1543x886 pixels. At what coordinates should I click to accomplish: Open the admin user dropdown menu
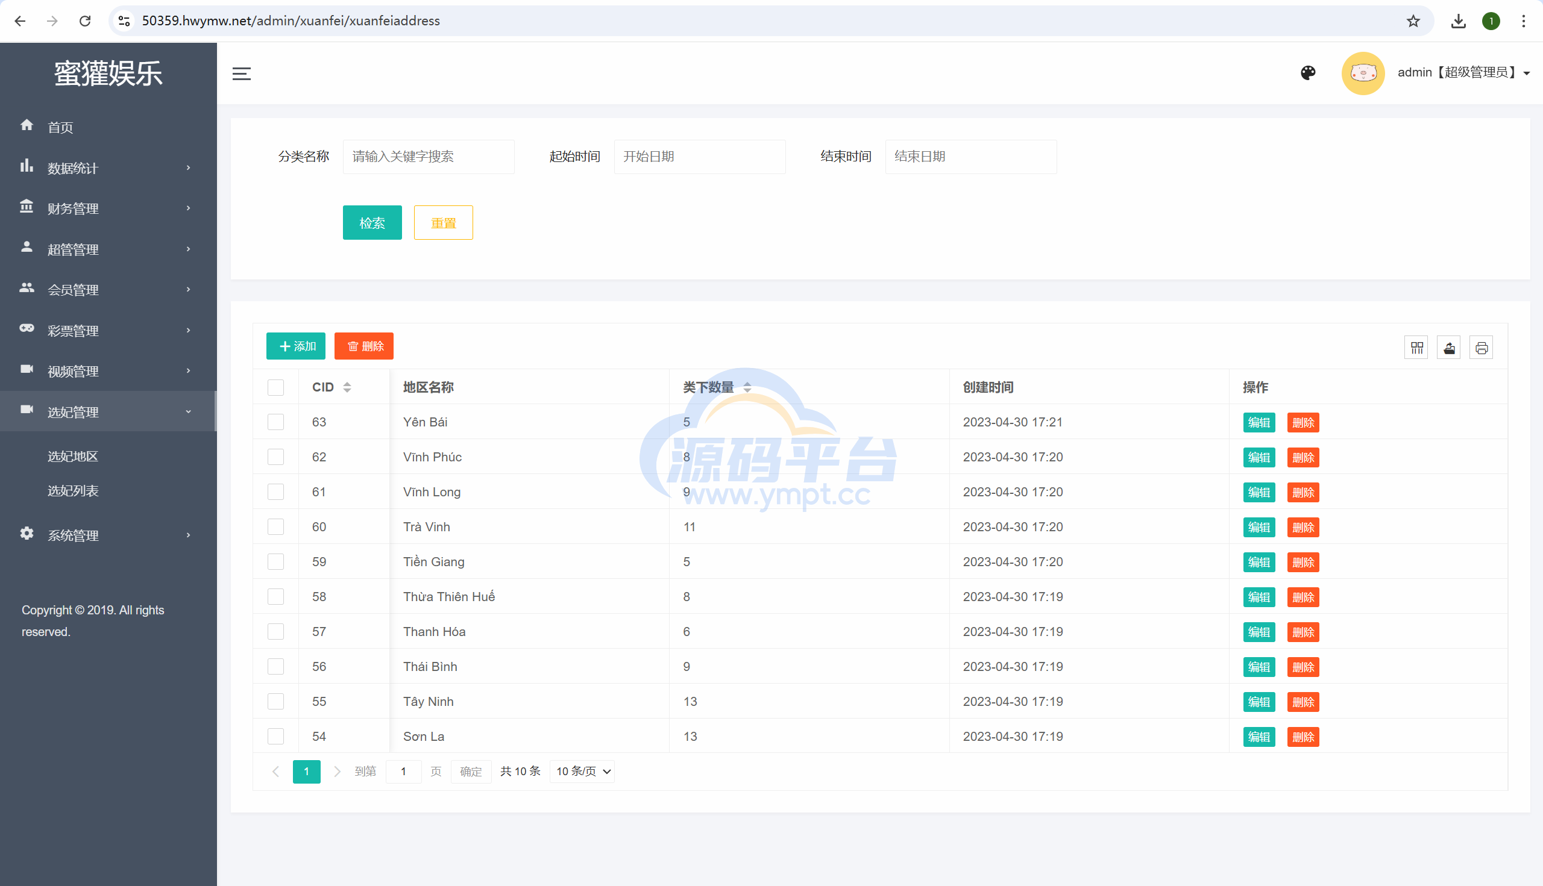click(x=1464, y=72)
